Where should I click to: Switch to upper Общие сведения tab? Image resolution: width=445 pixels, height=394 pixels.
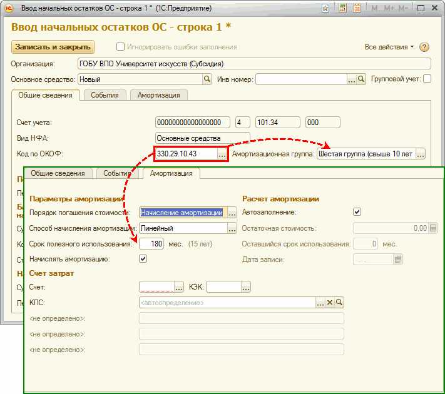point(46,95)
